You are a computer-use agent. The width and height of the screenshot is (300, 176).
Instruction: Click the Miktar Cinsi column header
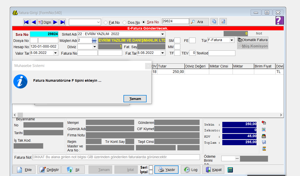click(x=221, y=66)
